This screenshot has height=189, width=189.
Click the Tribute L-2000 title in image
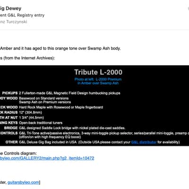point(98,72)
